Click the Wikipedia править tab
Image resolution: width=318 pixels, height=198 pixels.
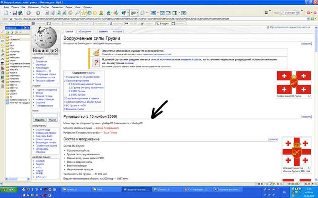(104, 32)
